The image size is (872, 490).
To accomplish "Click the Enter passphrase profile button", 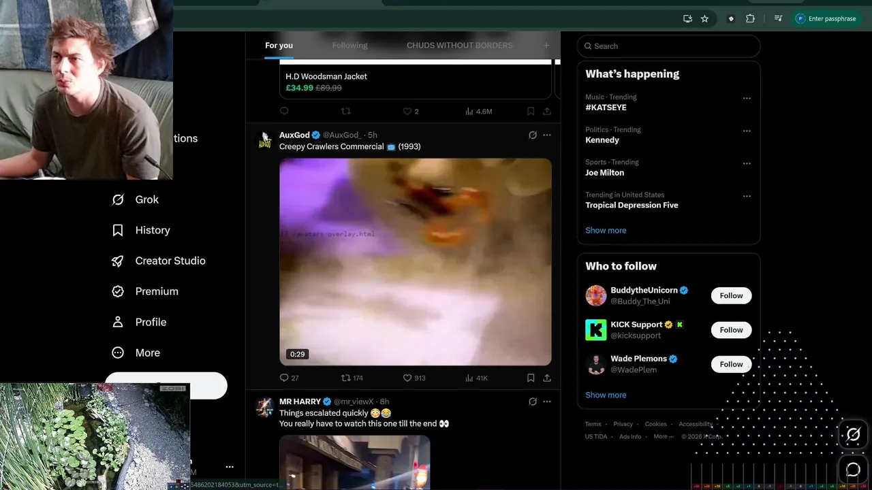I will tap(826, 18).
